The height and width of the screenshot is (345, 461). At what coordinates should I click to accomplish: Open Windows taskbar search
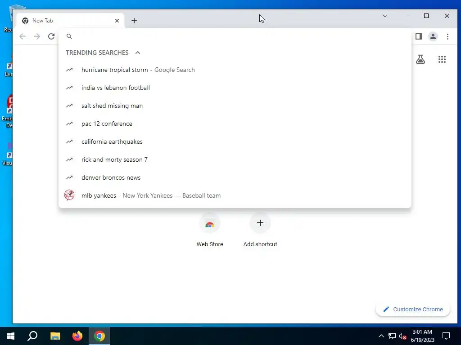[32, 336]
